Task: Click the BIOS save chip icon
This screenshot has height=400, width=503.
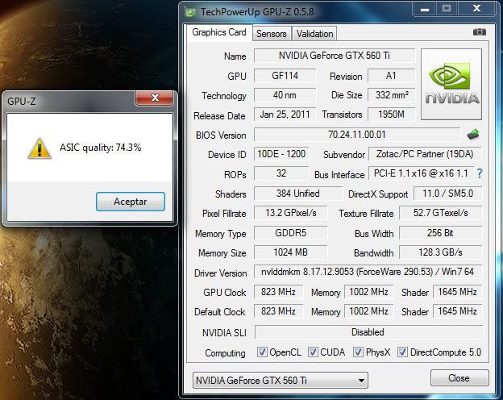Action: pyautogui.click(x=473, y=135)
